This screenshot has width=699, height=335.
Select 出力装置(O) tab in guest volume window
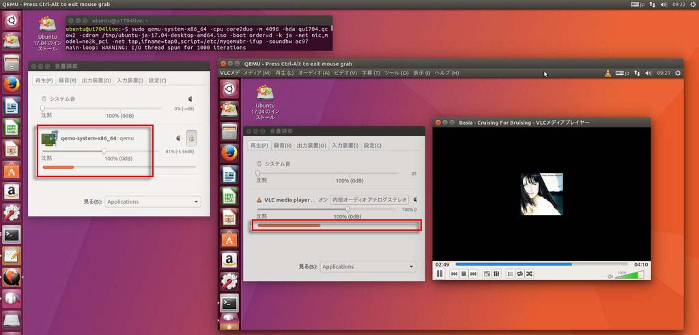pos(311,146)
